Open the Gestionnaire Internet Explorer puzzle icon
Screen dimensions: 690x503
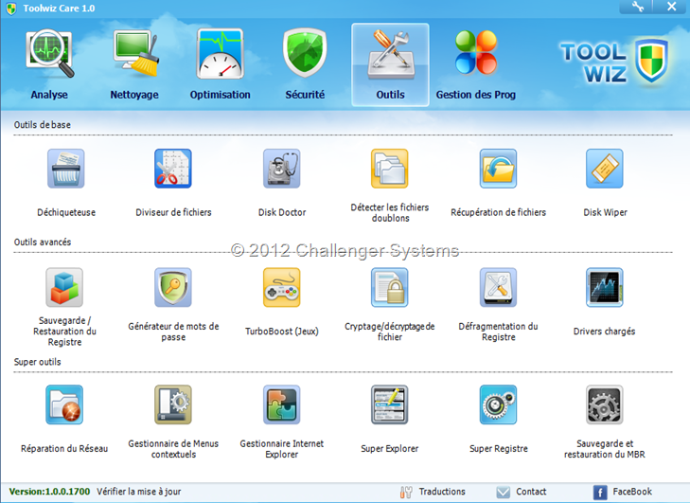pyautogui.click(x=282, y=404)
